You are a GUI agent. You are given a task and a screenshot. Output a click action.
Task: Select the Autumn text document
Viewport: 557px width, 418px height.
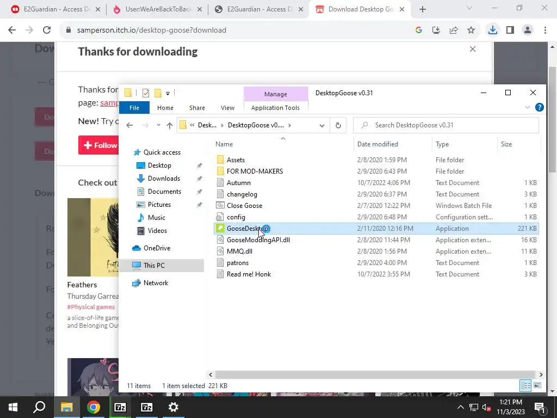(238, 183)
